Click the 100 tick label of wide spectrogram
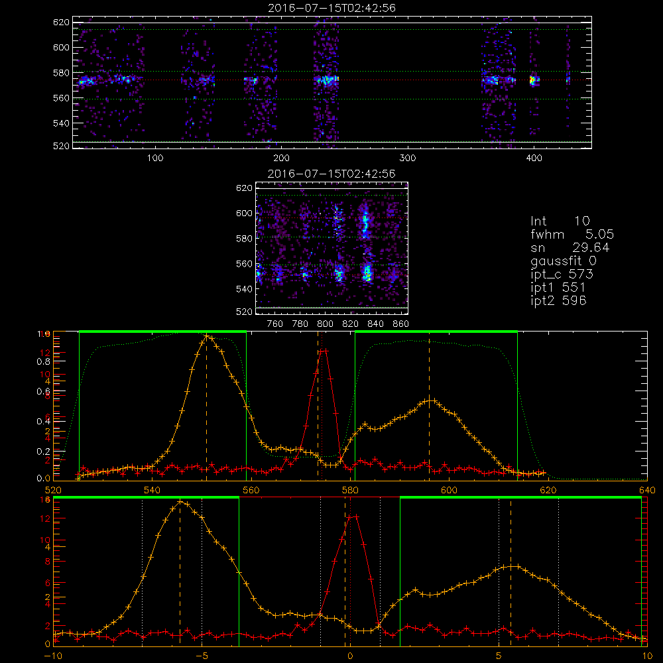This screenshot has width=663, height=663. coord(155,158)
